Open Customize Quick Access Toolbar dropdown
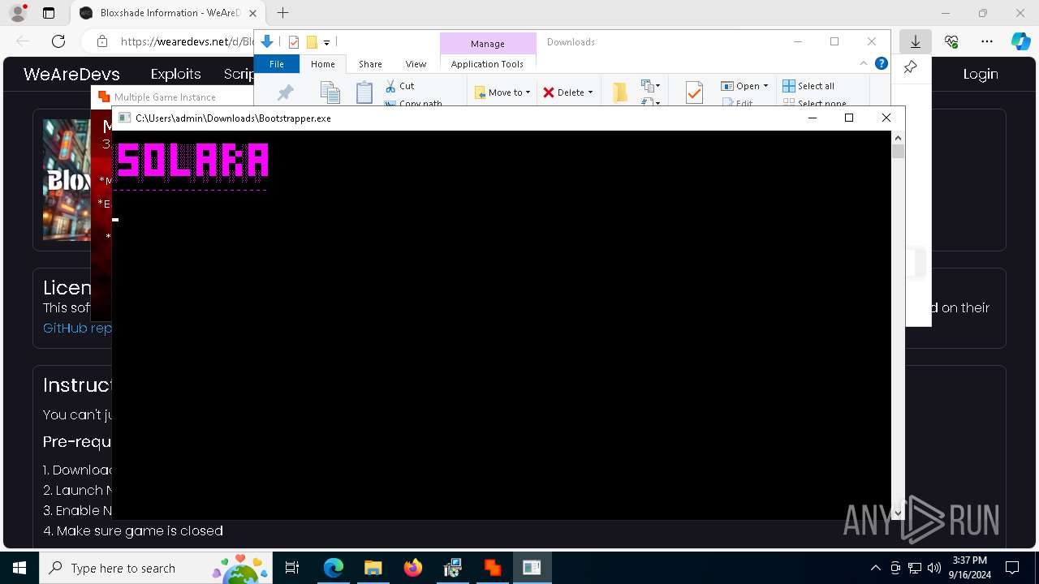Viewport: 1039px width, 584px height. coord(326,42)
